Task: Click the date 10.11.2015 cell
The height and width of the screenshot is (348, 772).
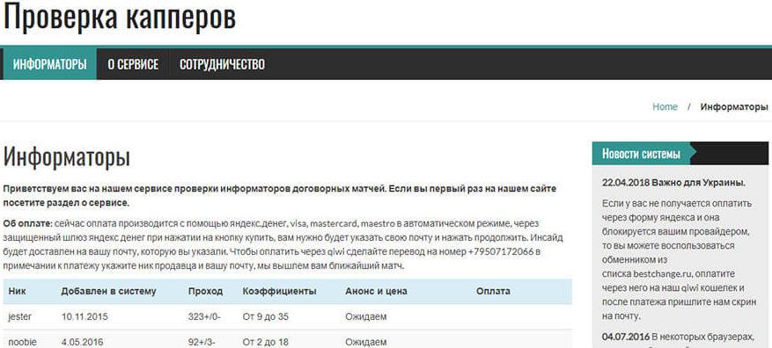Action: (85, 316)
